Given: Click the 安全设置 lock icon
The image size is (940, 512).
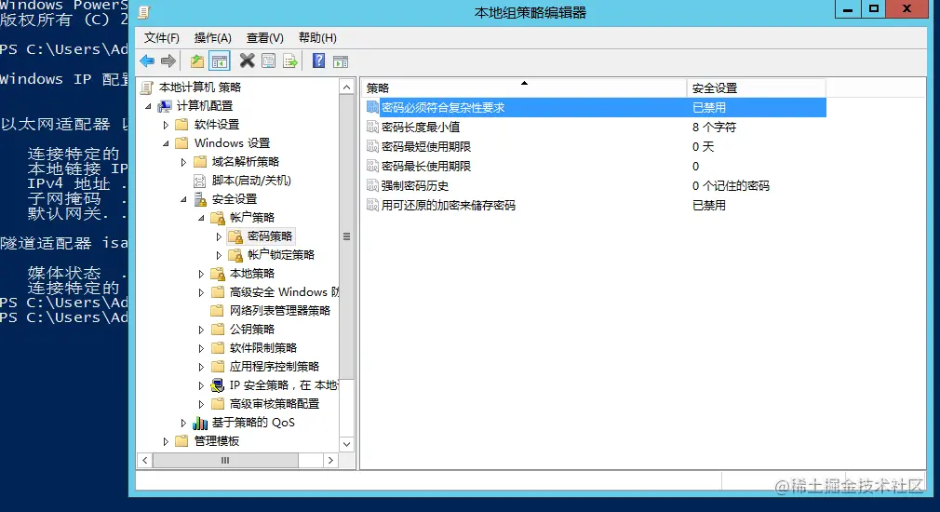Looking at the screenshot, I should 200,199.
